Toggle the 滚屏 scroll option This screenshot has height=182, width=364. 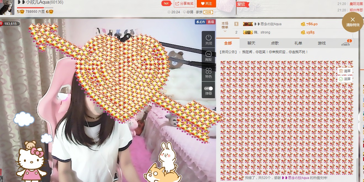[345, 79]
